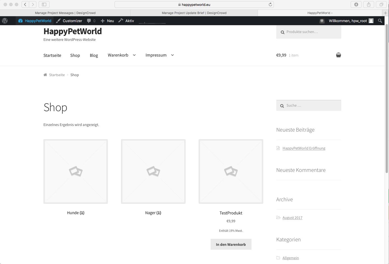Show Safari downloads
Screen dimensions: 389x264
(356, 4)
